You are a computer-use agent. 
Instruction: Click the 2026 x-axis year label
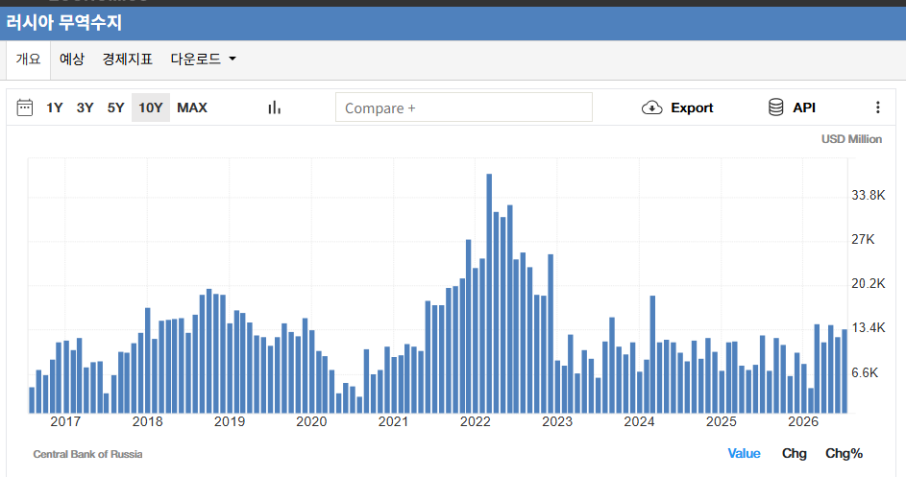click(803, 421)
